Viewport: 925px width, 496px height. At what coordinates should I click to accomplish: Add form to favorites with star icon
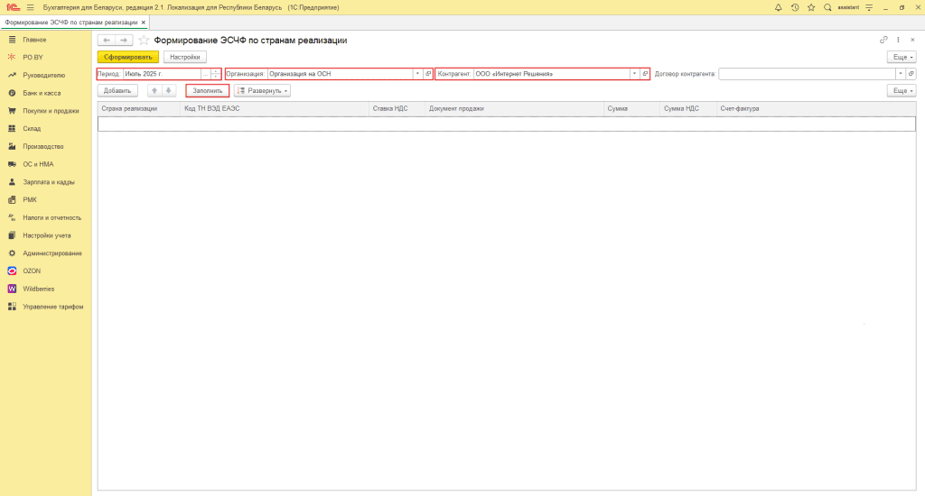[144, 41]
